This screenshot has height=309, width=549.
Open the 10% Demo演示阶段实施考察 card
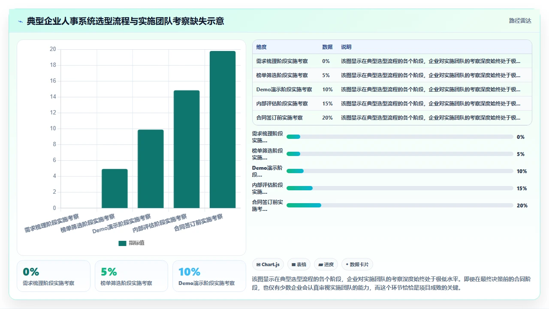coord(209,276)
